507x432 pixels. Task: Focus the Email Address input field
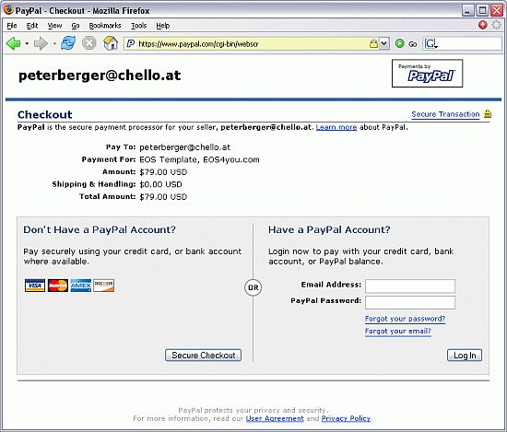point(410,286)
